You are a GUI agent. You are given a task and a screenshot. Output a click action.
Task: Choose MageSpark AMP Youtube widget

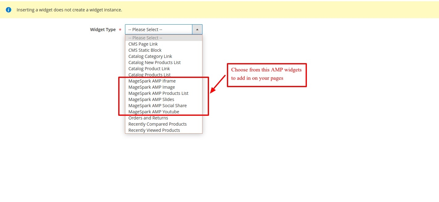(164, 112)
